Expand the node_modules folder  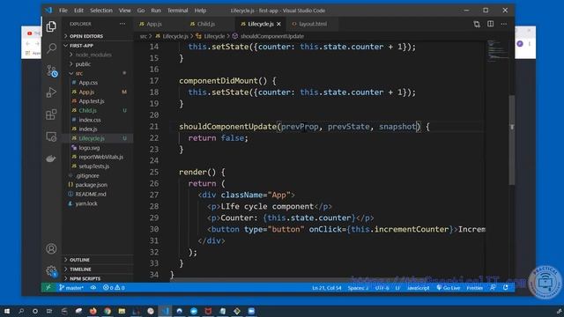coord(98,55)
